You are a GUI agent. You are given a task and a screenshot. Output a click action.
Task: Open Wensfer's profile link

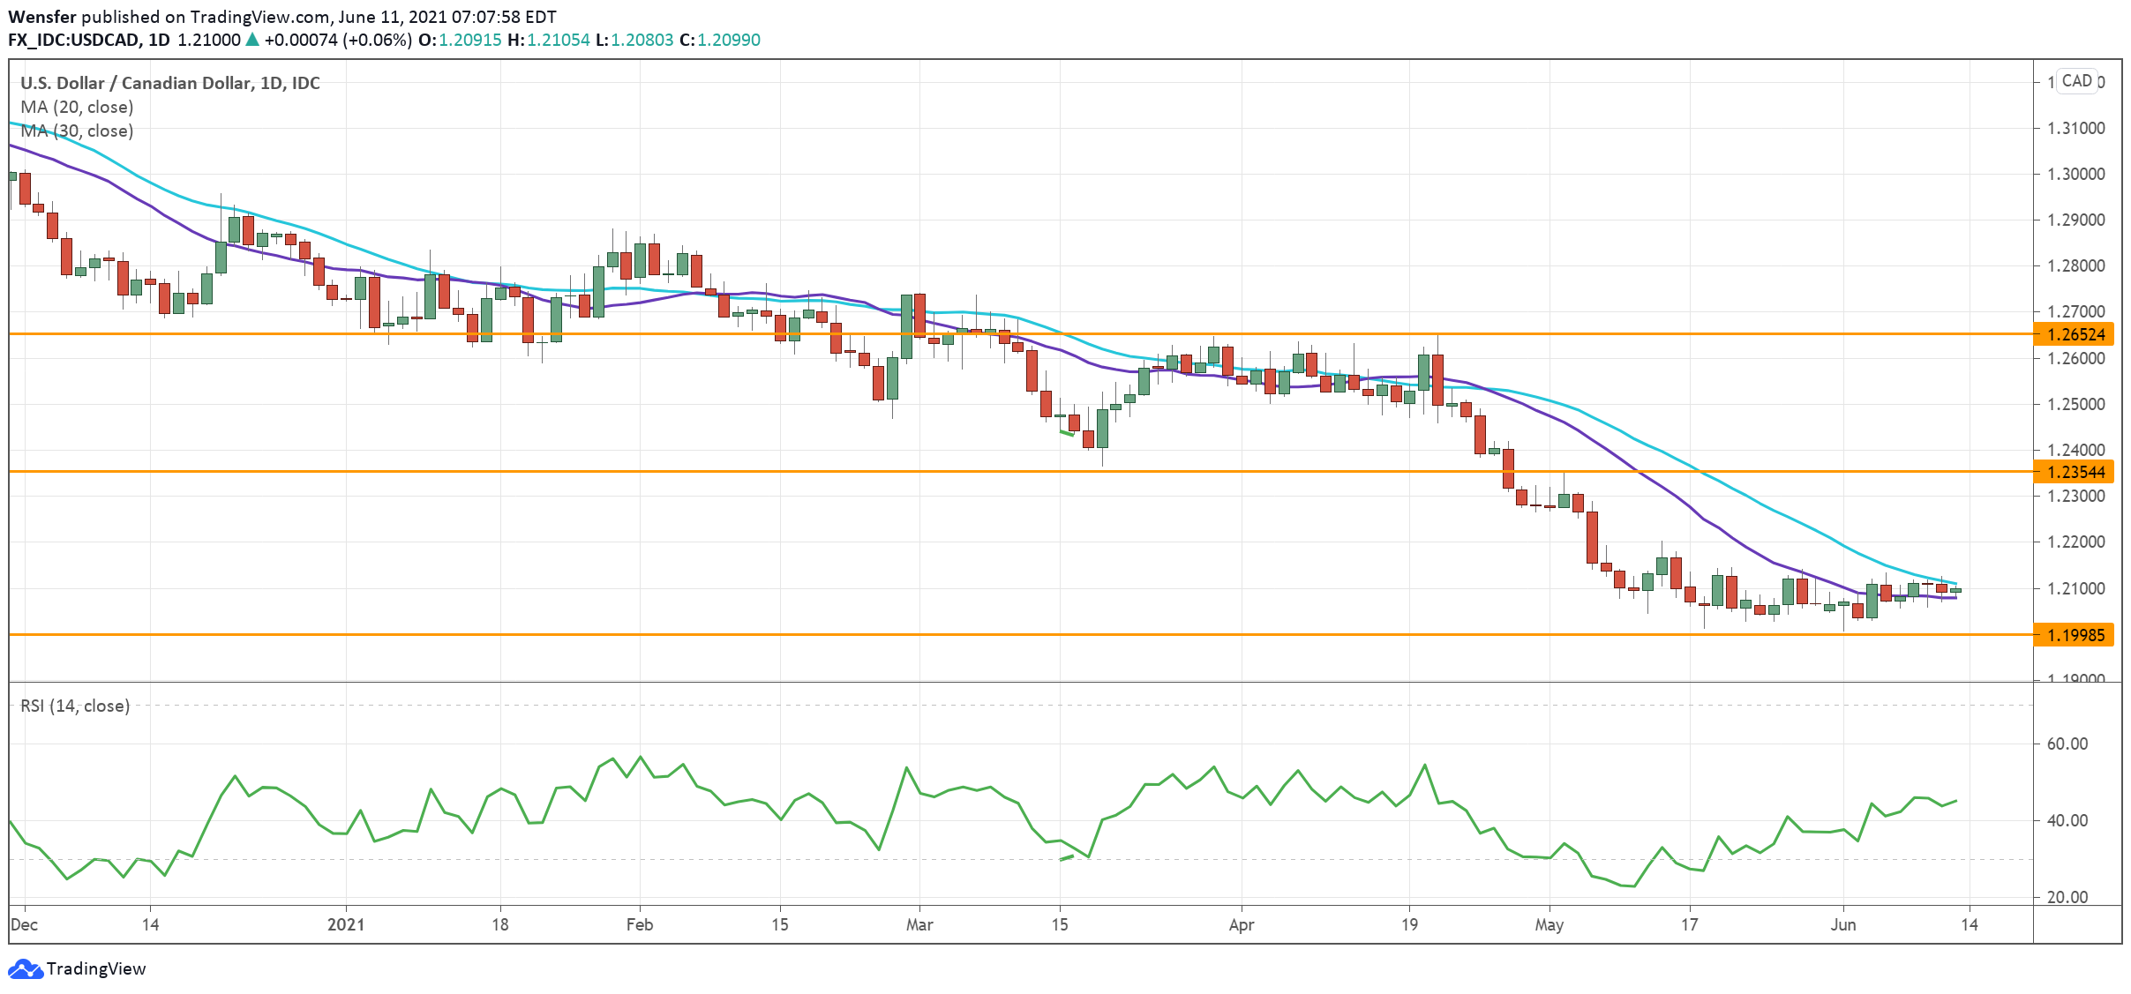[42, 15]
